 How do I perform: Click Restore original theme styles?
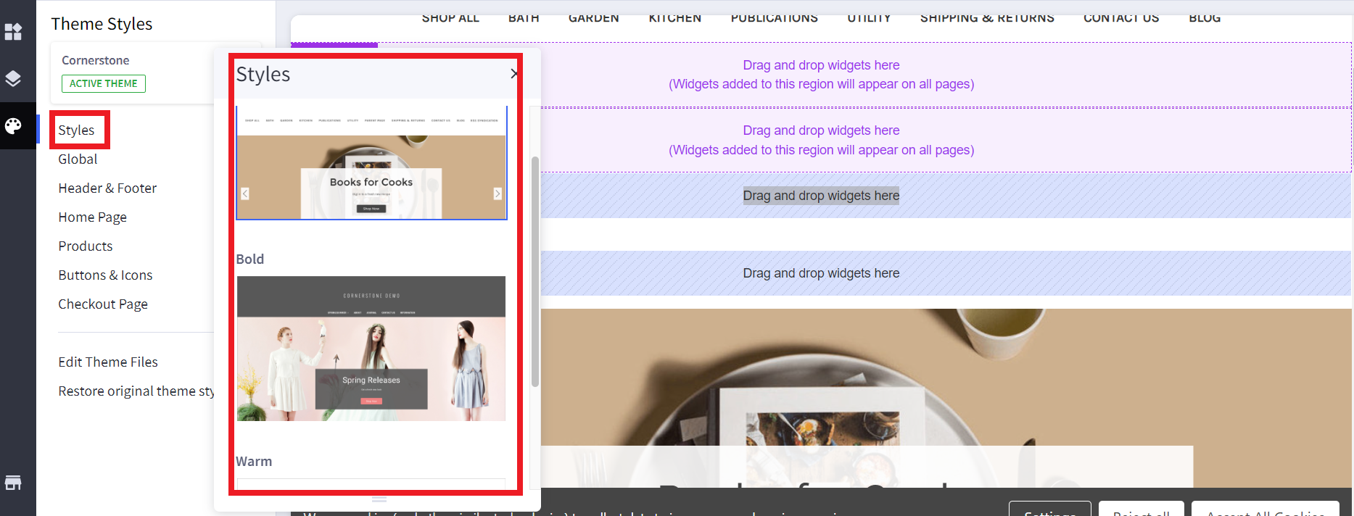[136, 391]
